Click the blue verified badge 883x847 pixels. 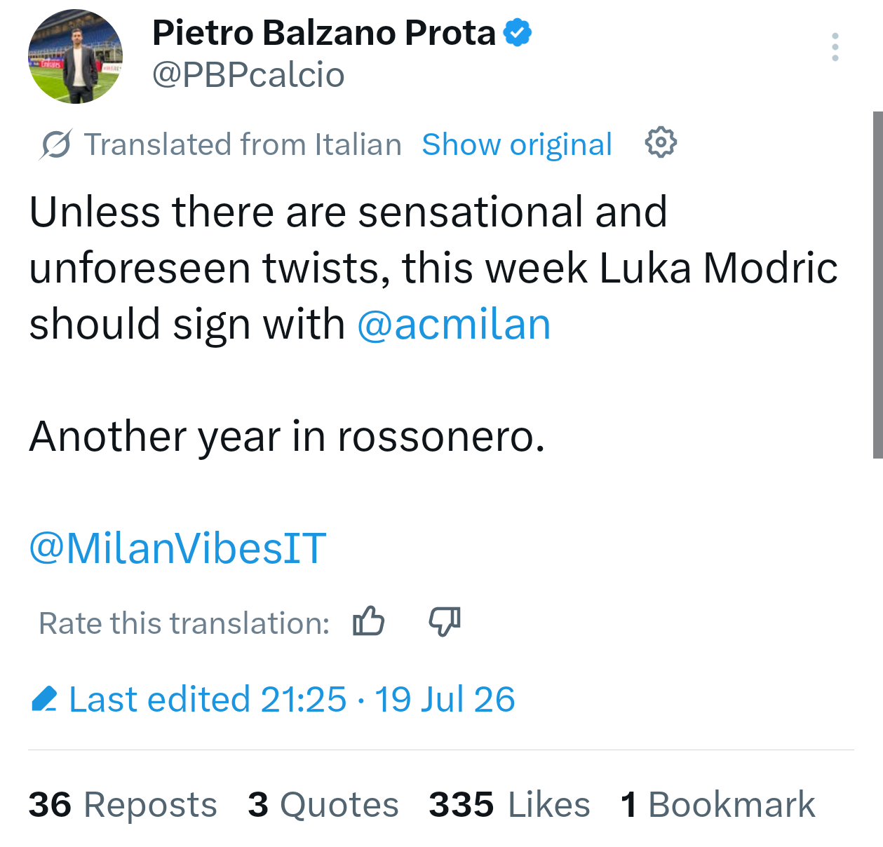518,33
